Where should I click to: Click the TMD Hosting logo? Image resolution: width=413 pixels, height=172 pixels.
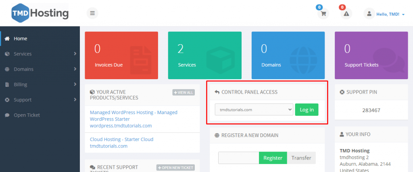40,13
